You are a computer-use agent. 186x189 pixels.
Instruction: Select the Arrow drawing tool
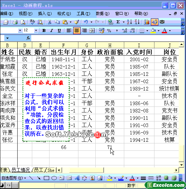(x=39, y=178)
